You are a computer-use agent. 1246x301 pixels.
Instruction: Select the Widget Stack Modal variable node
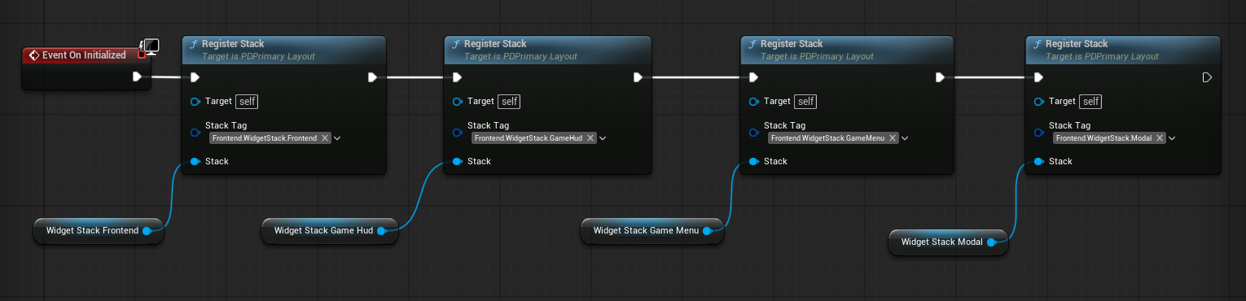tap(948, 242)
